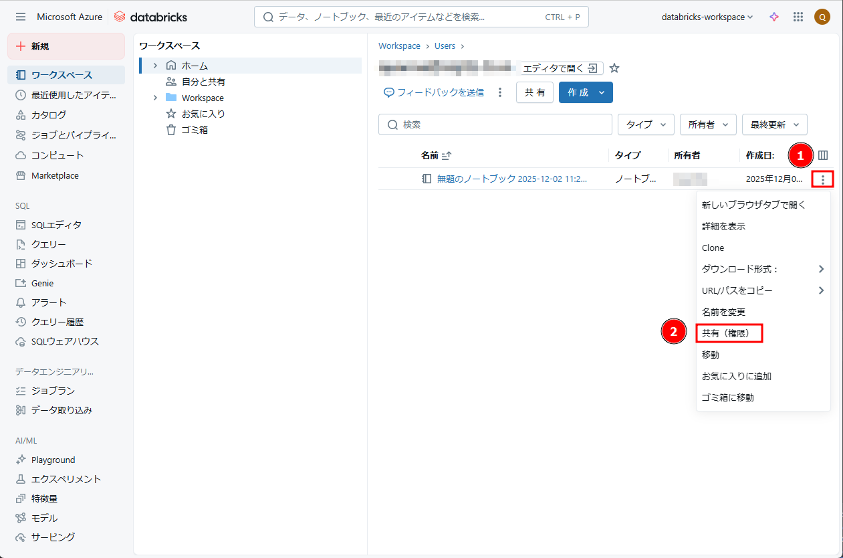Open the apps grid icon
The image size is (843, 558).
click(x=798, y=17)
